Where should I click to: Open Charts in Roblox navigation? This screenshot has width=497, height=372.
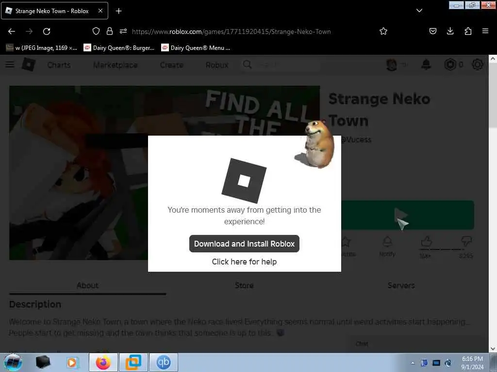tap(59, 65)
